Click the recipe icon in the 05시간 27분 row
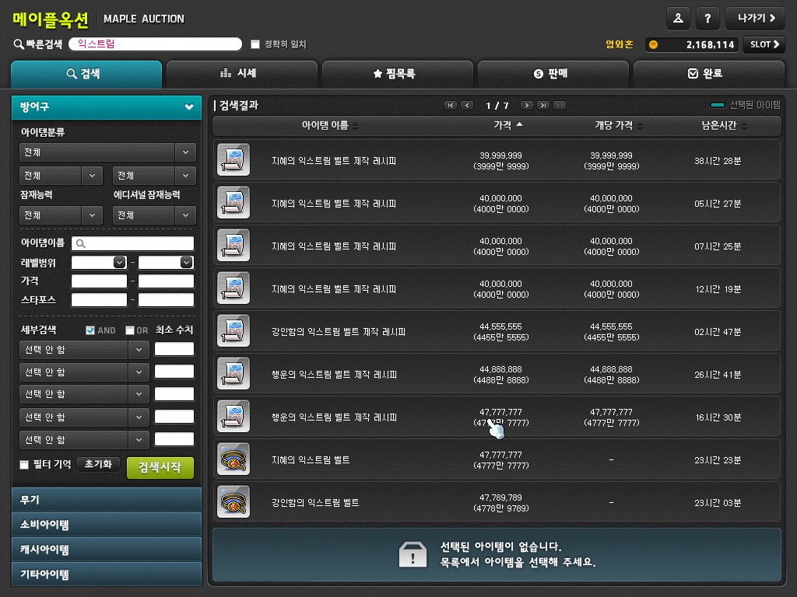The width and height of the screenshot is (797, 597). click(233, 203)
